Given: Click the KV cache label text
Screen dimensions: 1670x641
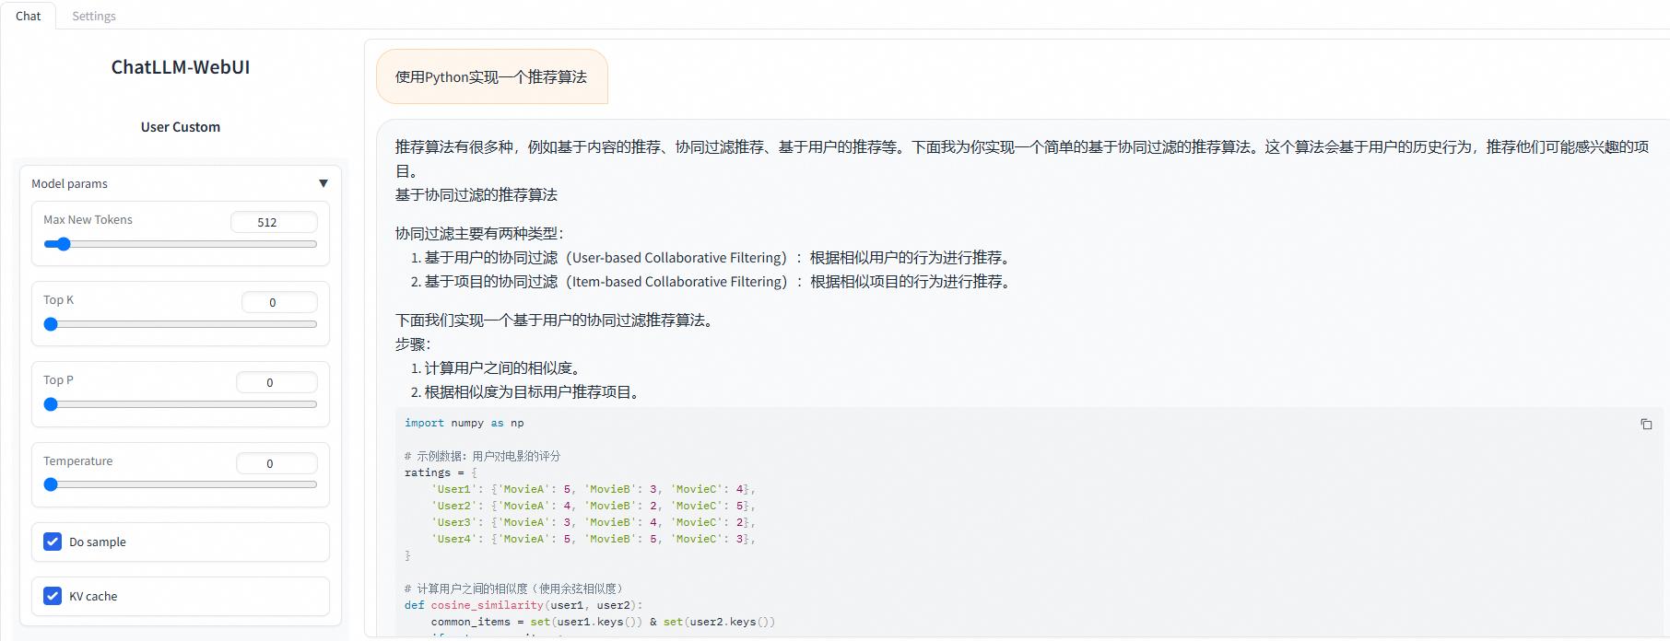Looking at the screenshot, I should (93, 596).
